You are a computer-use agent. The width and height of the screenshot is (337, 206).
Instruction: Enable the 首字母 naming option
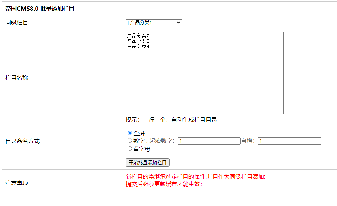pyautogui.click(x=130, y=149)
